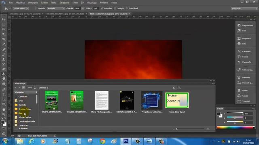Screen dimensions: 259x145
Task: Toggle the Contigui checkbox
Action: coord(115,8)
